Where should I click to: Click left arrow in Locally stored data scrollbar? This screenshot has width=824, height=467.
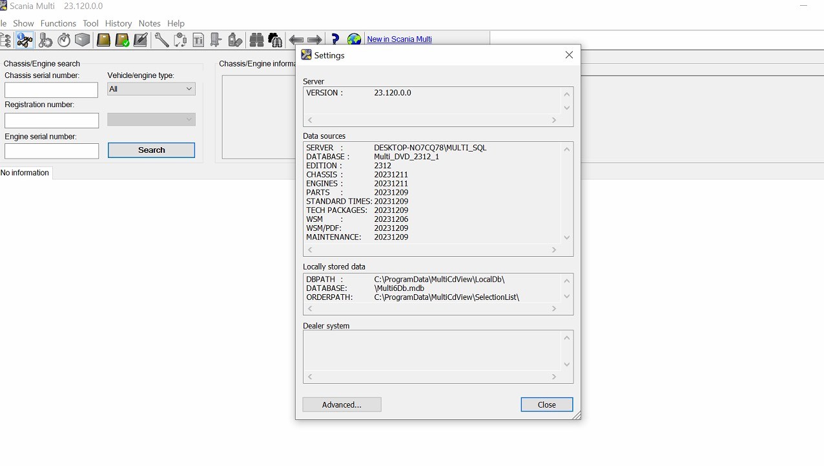[x=310, y=309]
